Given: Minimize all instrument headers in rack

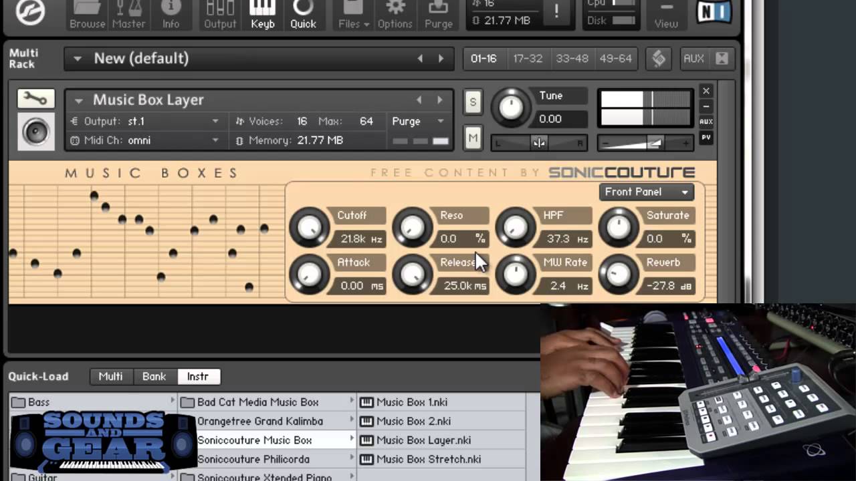Looking at the screenshot, I should pyautogui.click(x=722, y=59).
